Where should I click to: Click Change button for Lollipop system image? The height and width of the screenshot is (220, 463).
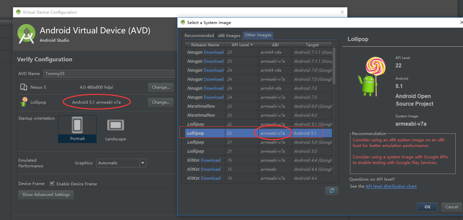161,102
